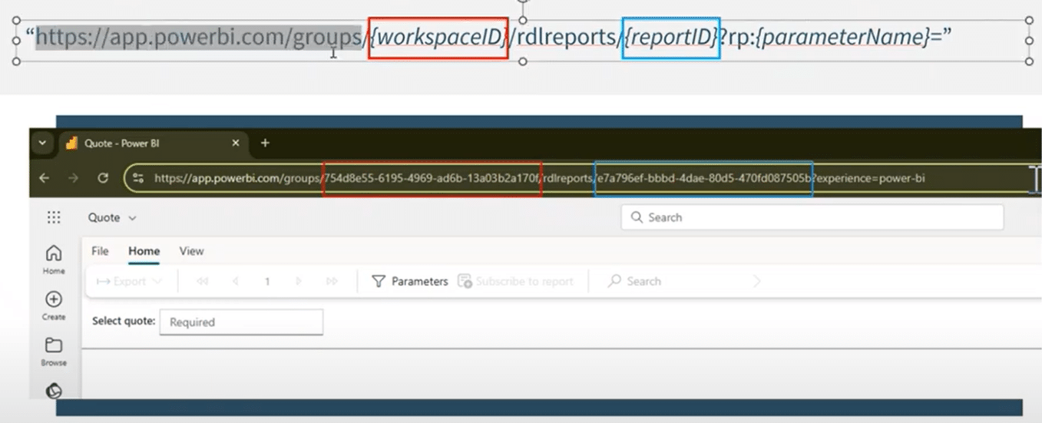This screenshot has width=1042, height=423.
Task: Open the app launcher waffle icon
Action: [x=54, y=217]
